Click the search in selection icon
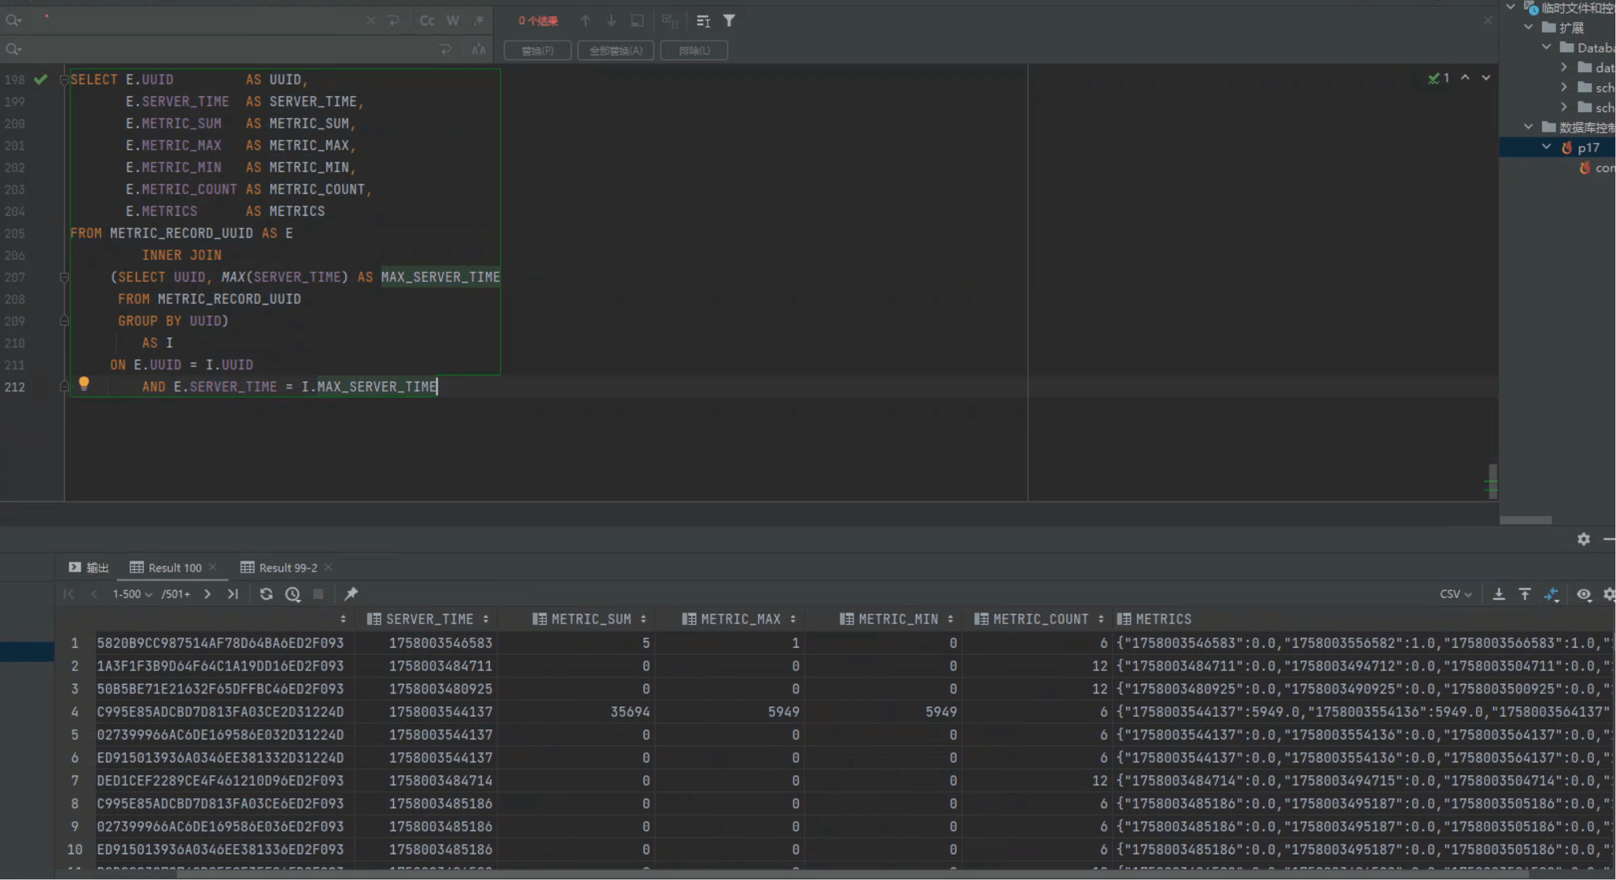Viewport: 1616px width, 880px height. tap(637, 21)
